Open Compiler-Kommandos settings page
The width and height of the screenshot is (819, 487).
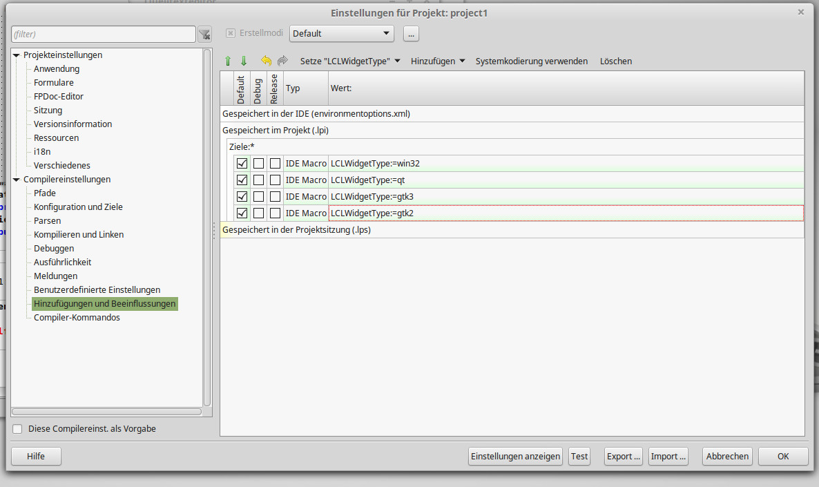coord(77,318)
